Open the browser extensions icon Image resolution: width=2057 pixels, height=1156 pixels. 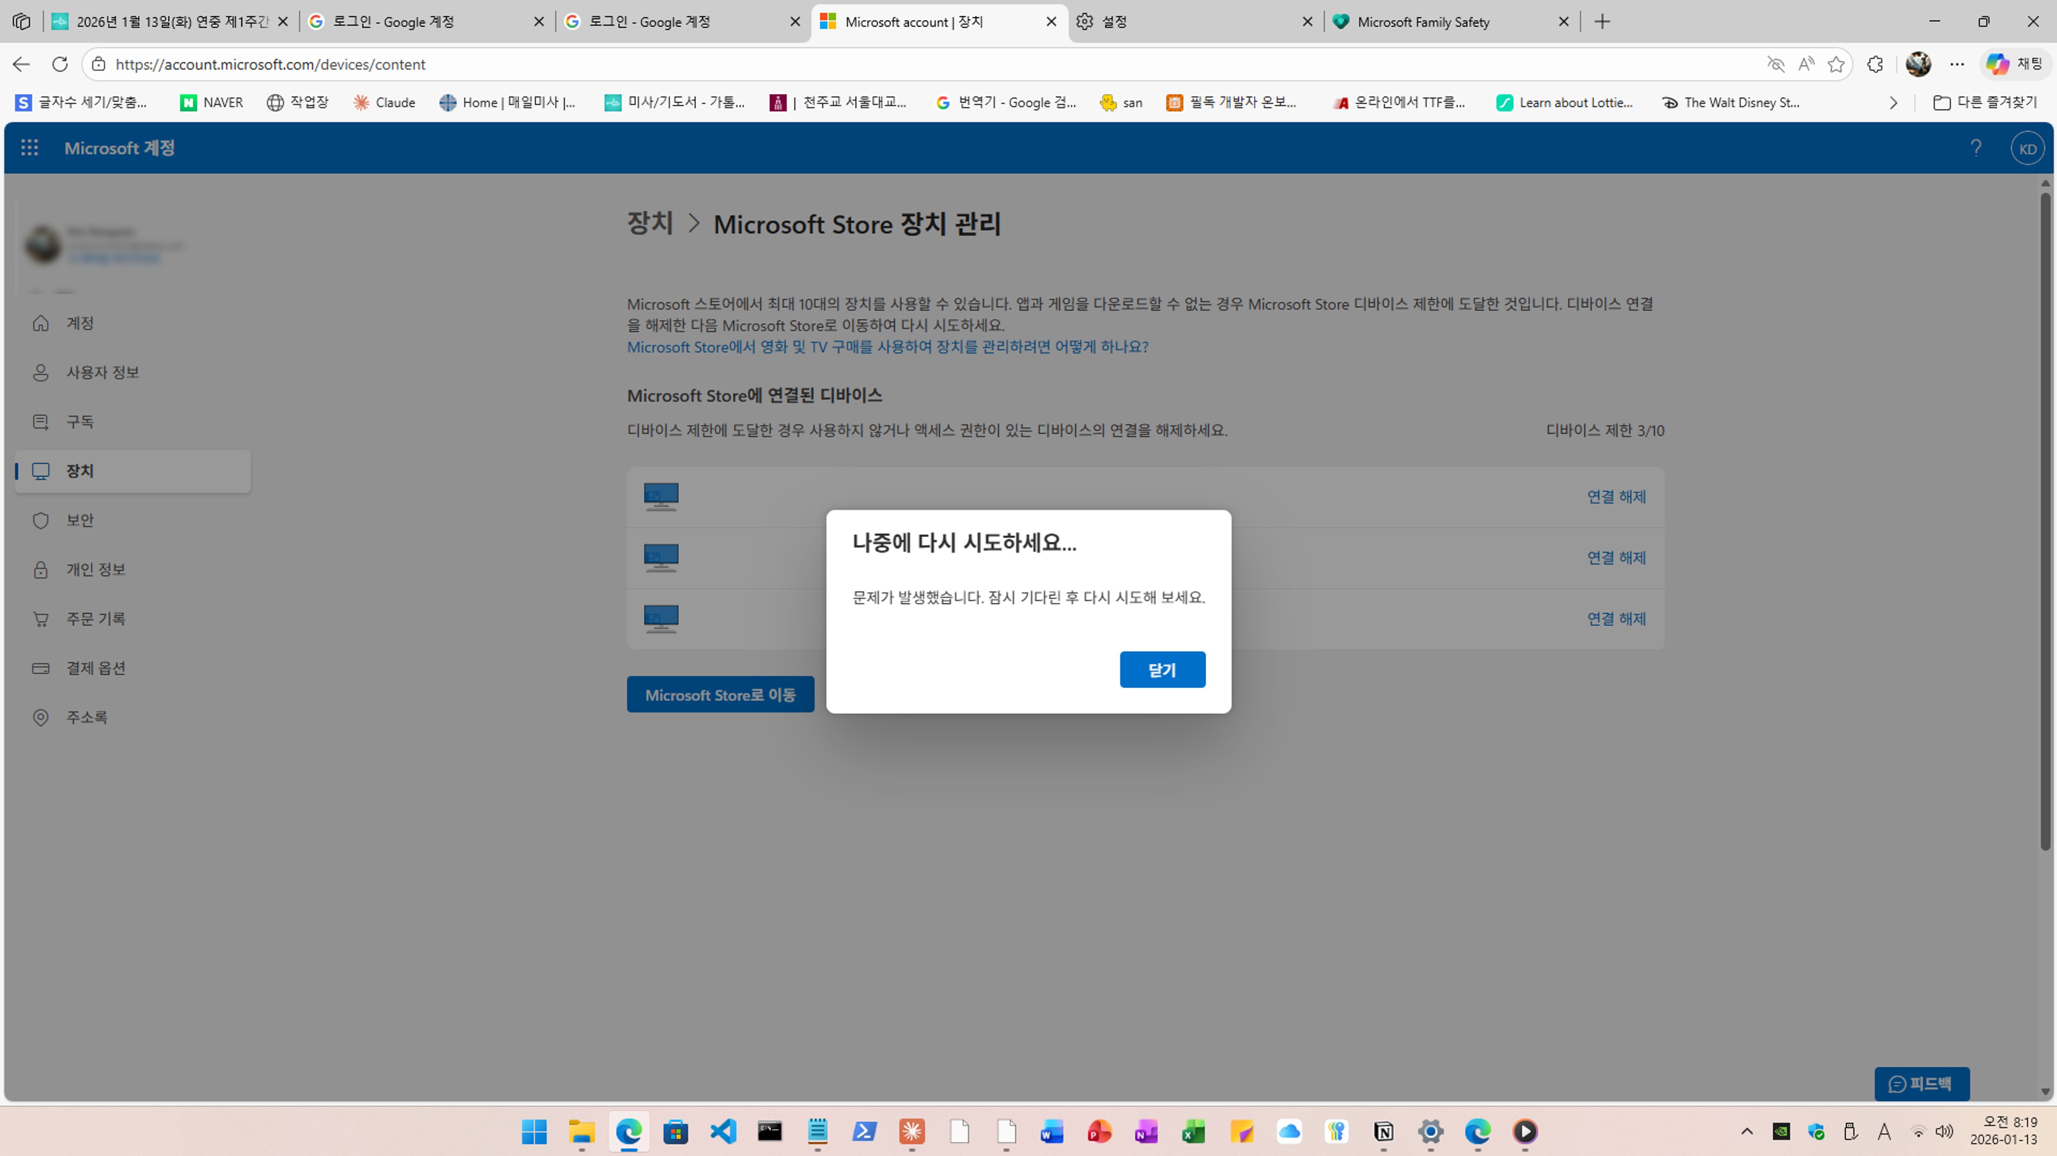pos(1875,64)
